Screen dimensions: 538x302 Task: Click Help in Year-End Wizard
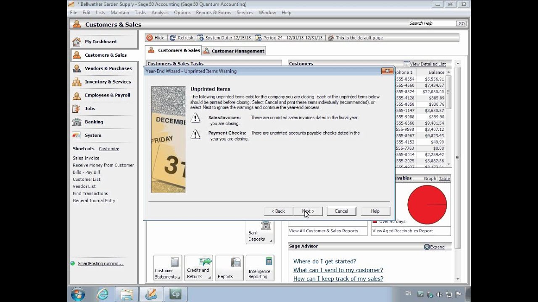tap(375, 211)
